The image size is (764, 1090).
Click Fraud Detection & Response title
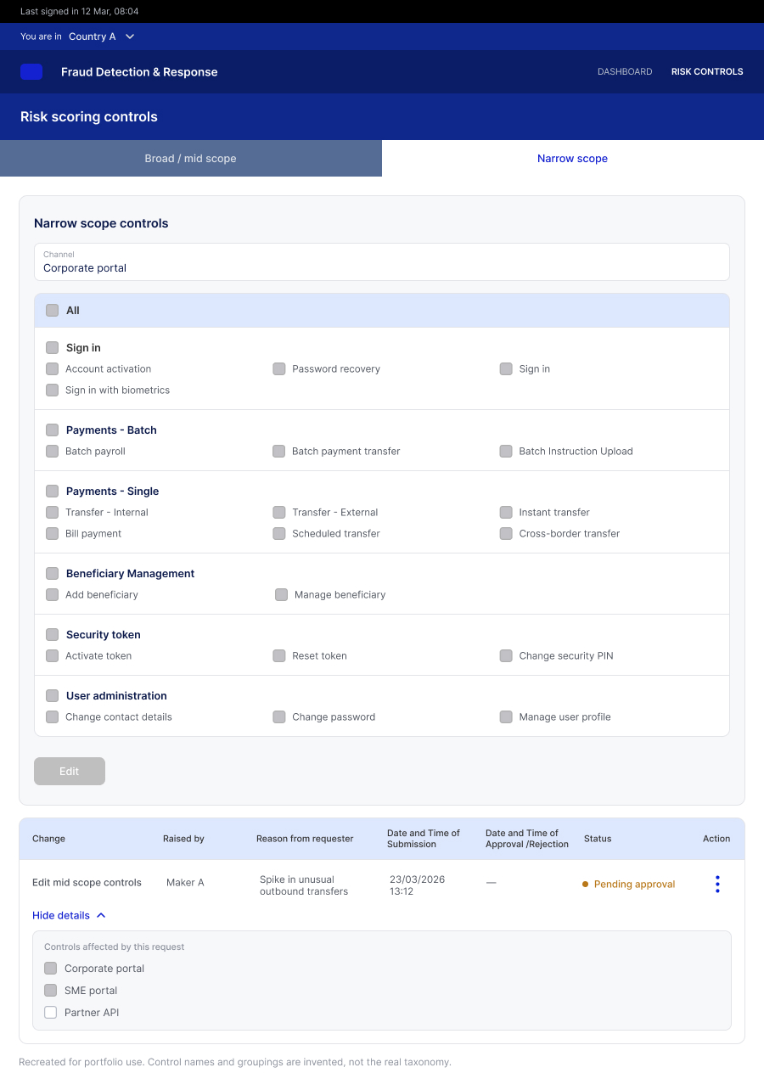coord(139,72)
